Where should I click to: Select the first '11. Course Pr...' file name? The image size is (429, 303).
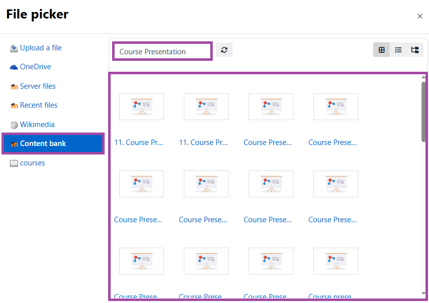coord(139,143)
